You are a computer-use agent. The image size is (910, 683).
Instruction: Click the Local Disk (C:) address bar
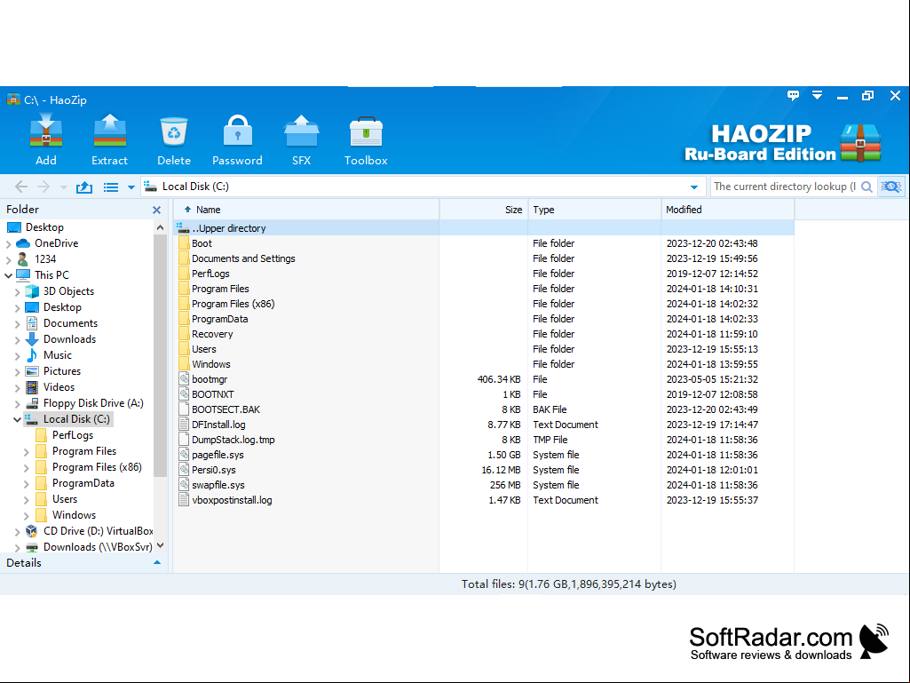click(423, 187)
